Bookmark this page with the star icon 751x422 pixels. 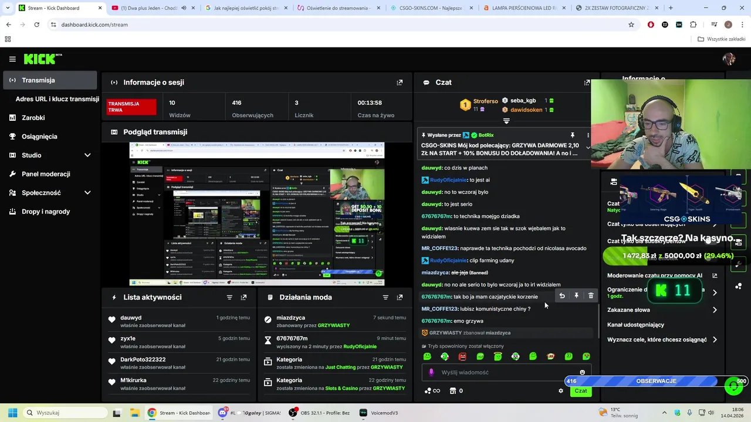pos(631,25)
